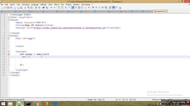Open line ending selector Windows (CR LF)
This screenshot has width=190, height=106.
pos(158,100)
